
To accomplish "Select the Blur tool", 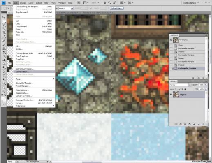I will point(4,64).
